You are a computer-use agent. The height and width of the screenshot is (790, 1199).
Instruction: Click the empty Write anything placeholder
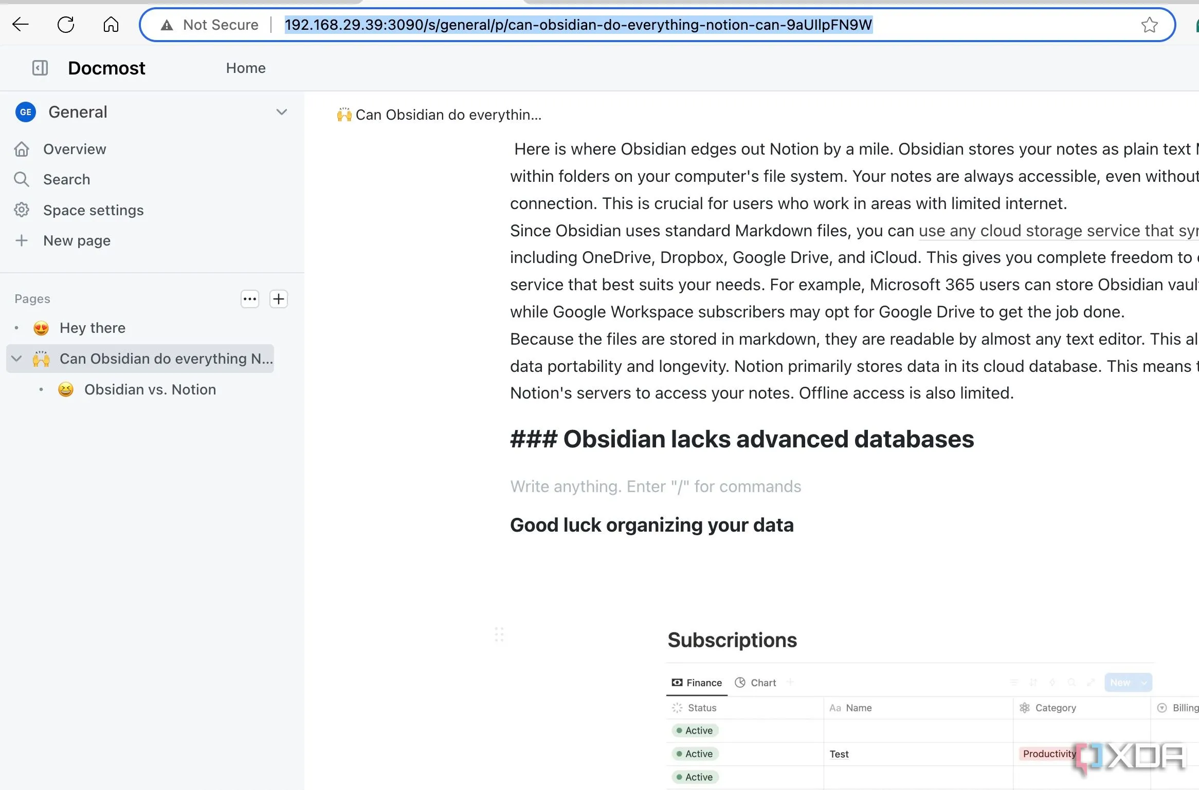click(656, 486)
